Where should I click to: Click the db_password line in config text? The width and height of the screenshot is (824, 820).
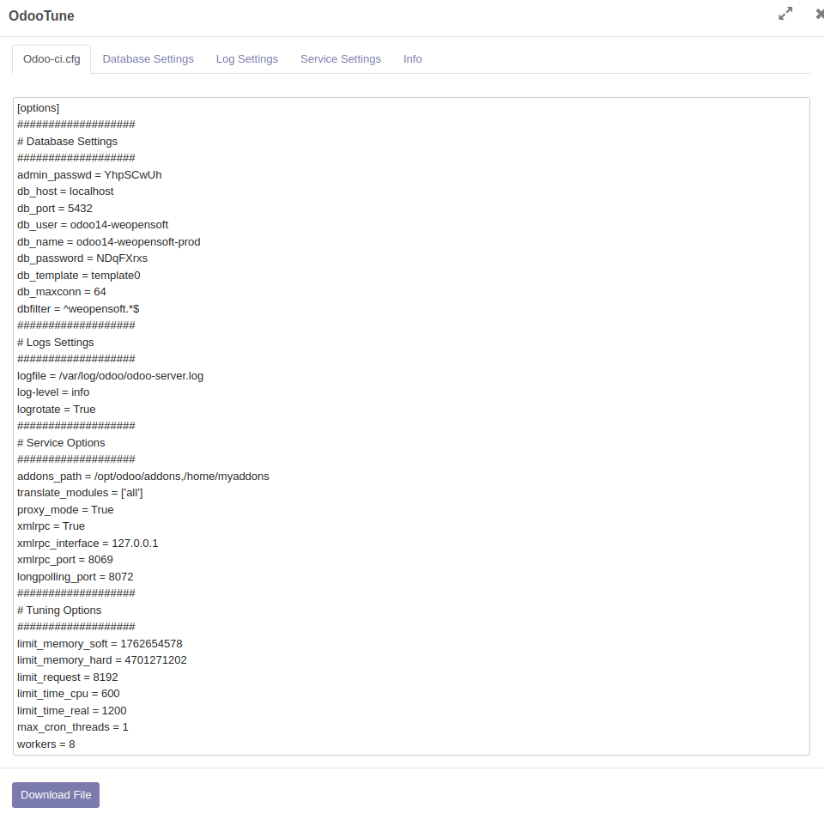coord(82,258)
